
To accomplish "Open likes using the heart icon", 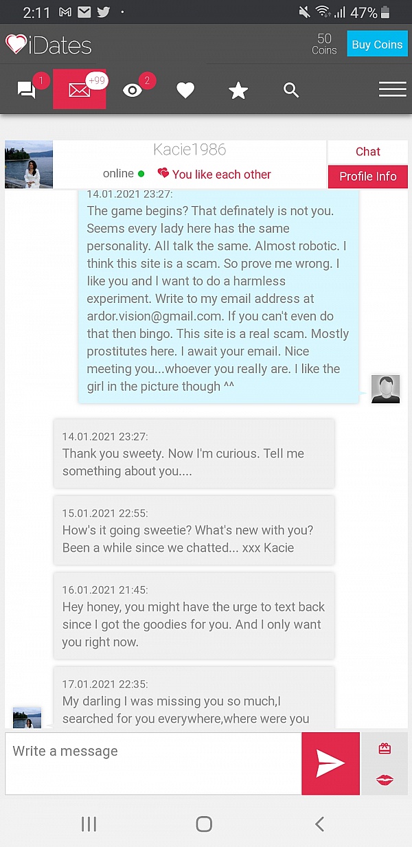I will pyautogui.click(x=185, y=89).
